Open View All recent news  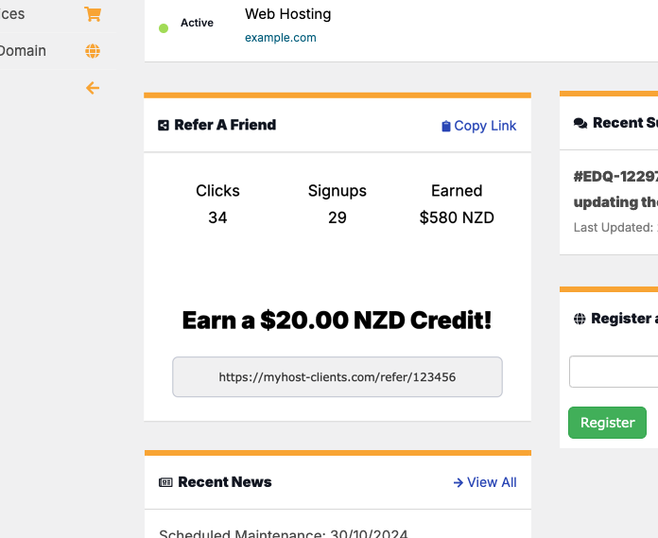(x=492, y=482)
